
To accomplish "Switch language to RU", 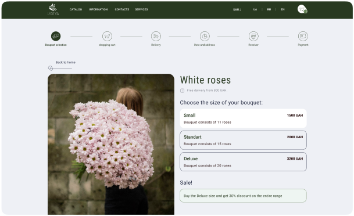I will click(269, 9).
